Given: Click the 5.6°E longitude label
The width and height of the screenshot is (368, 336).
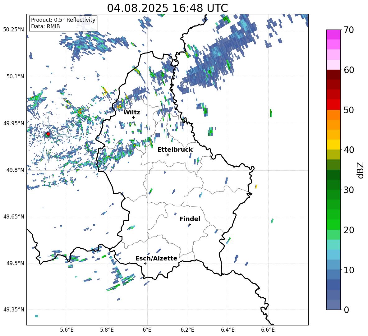Looking at the screenshot, I should click(67, 330).
